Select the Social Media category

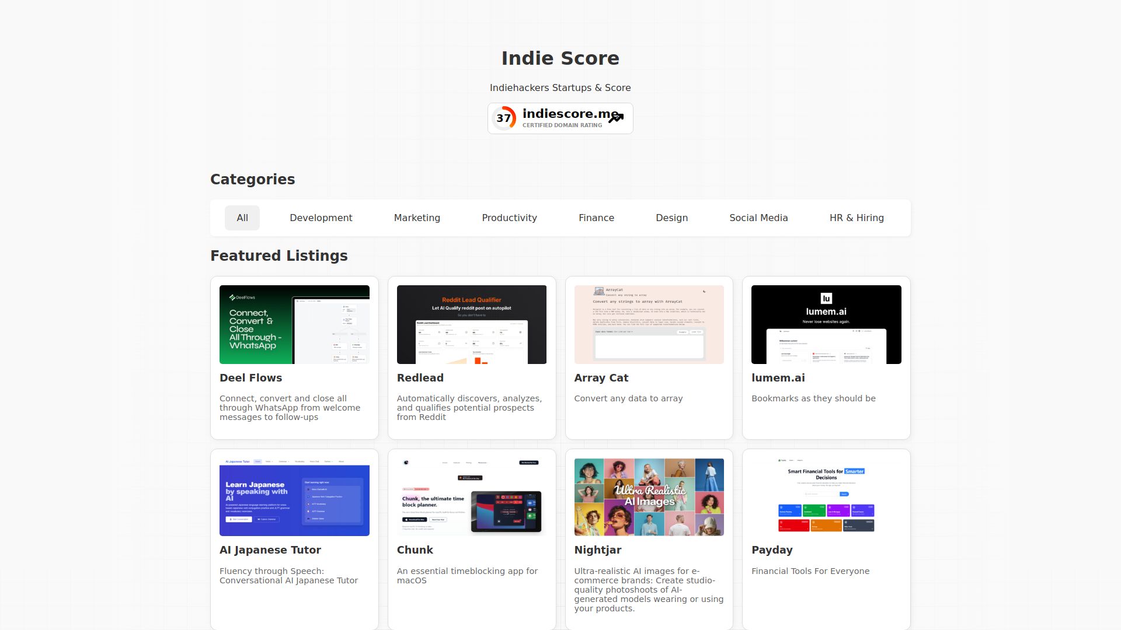pos(758,218)
